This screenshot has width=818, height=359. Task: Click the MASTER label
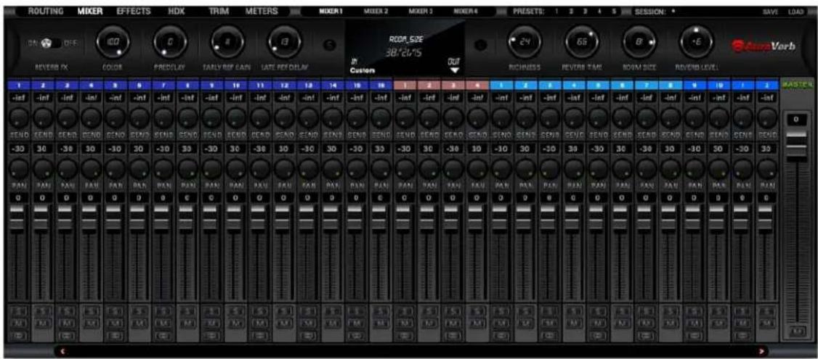point(797,84)
